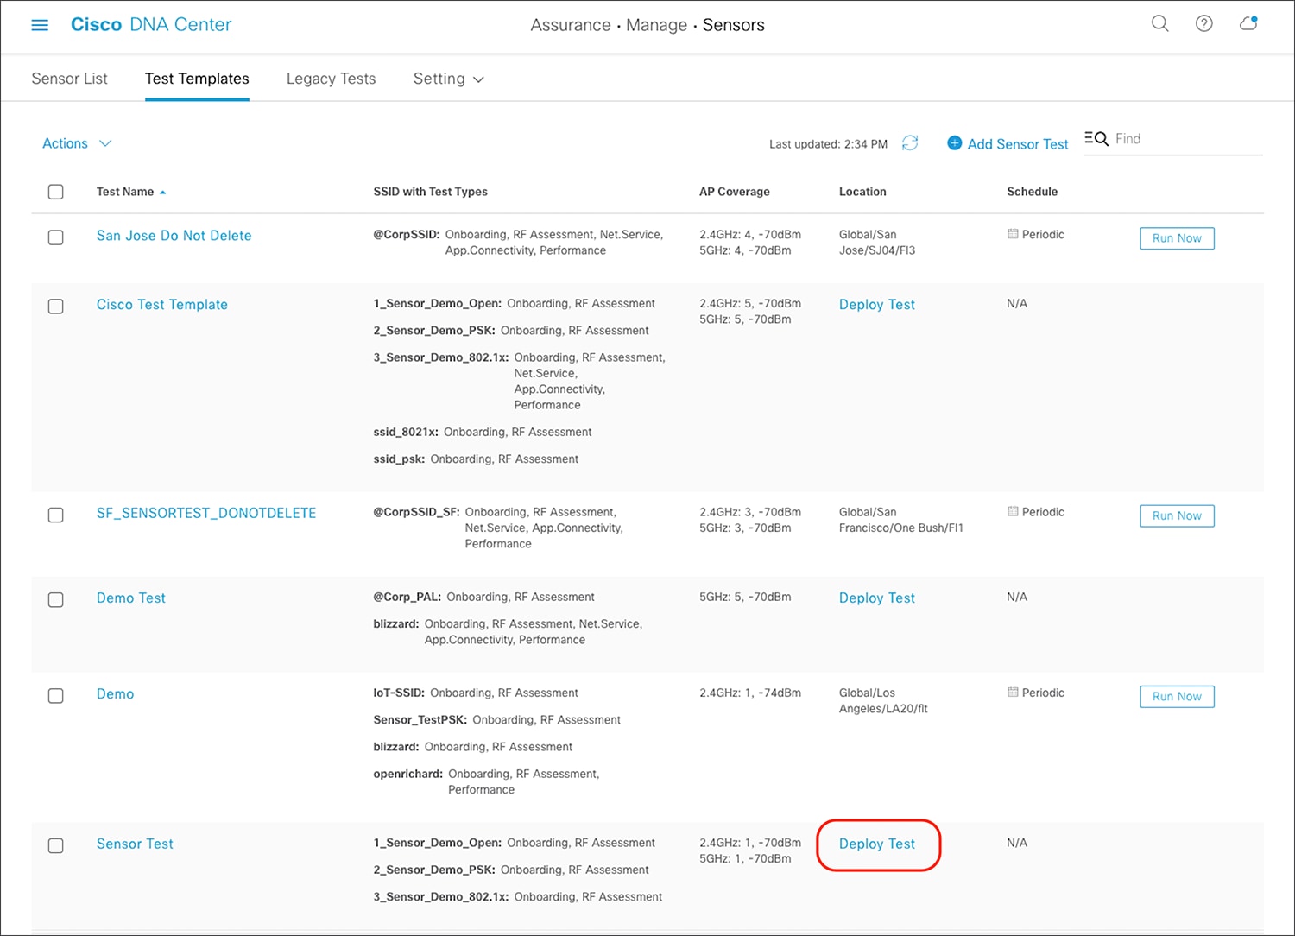Select the Test Templates tab

tap(197, 79)
